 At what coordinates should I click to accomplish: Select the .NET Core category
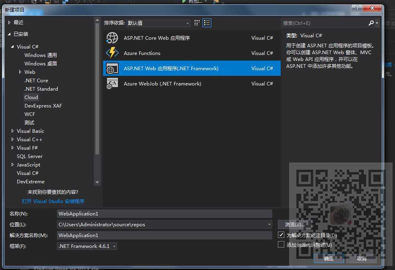(36, 80)
